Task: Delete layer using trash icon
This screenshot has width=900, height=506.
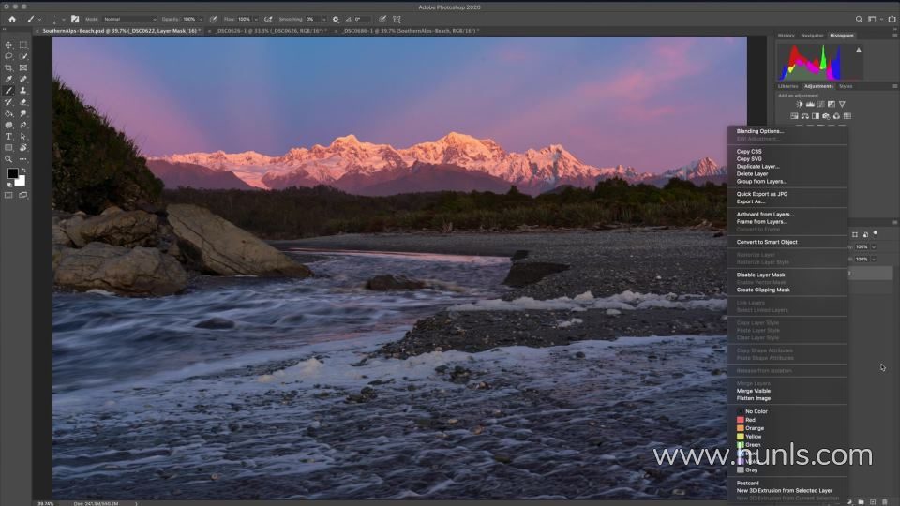Action: coord(884,502)
